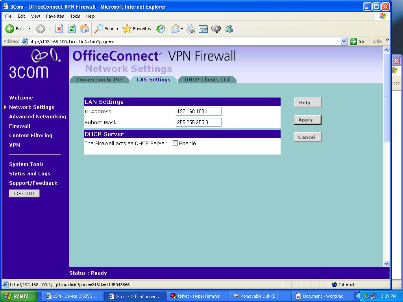403x302 pixels.
Task: Enable the Firewall DHCP Server checkbox
Action: (176, 143)
